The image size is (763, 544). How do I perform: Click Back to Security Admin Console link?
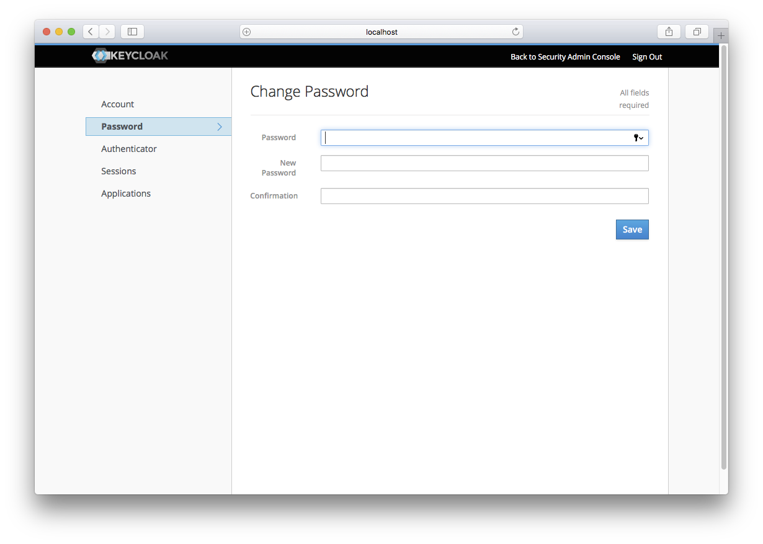[565, 56]
